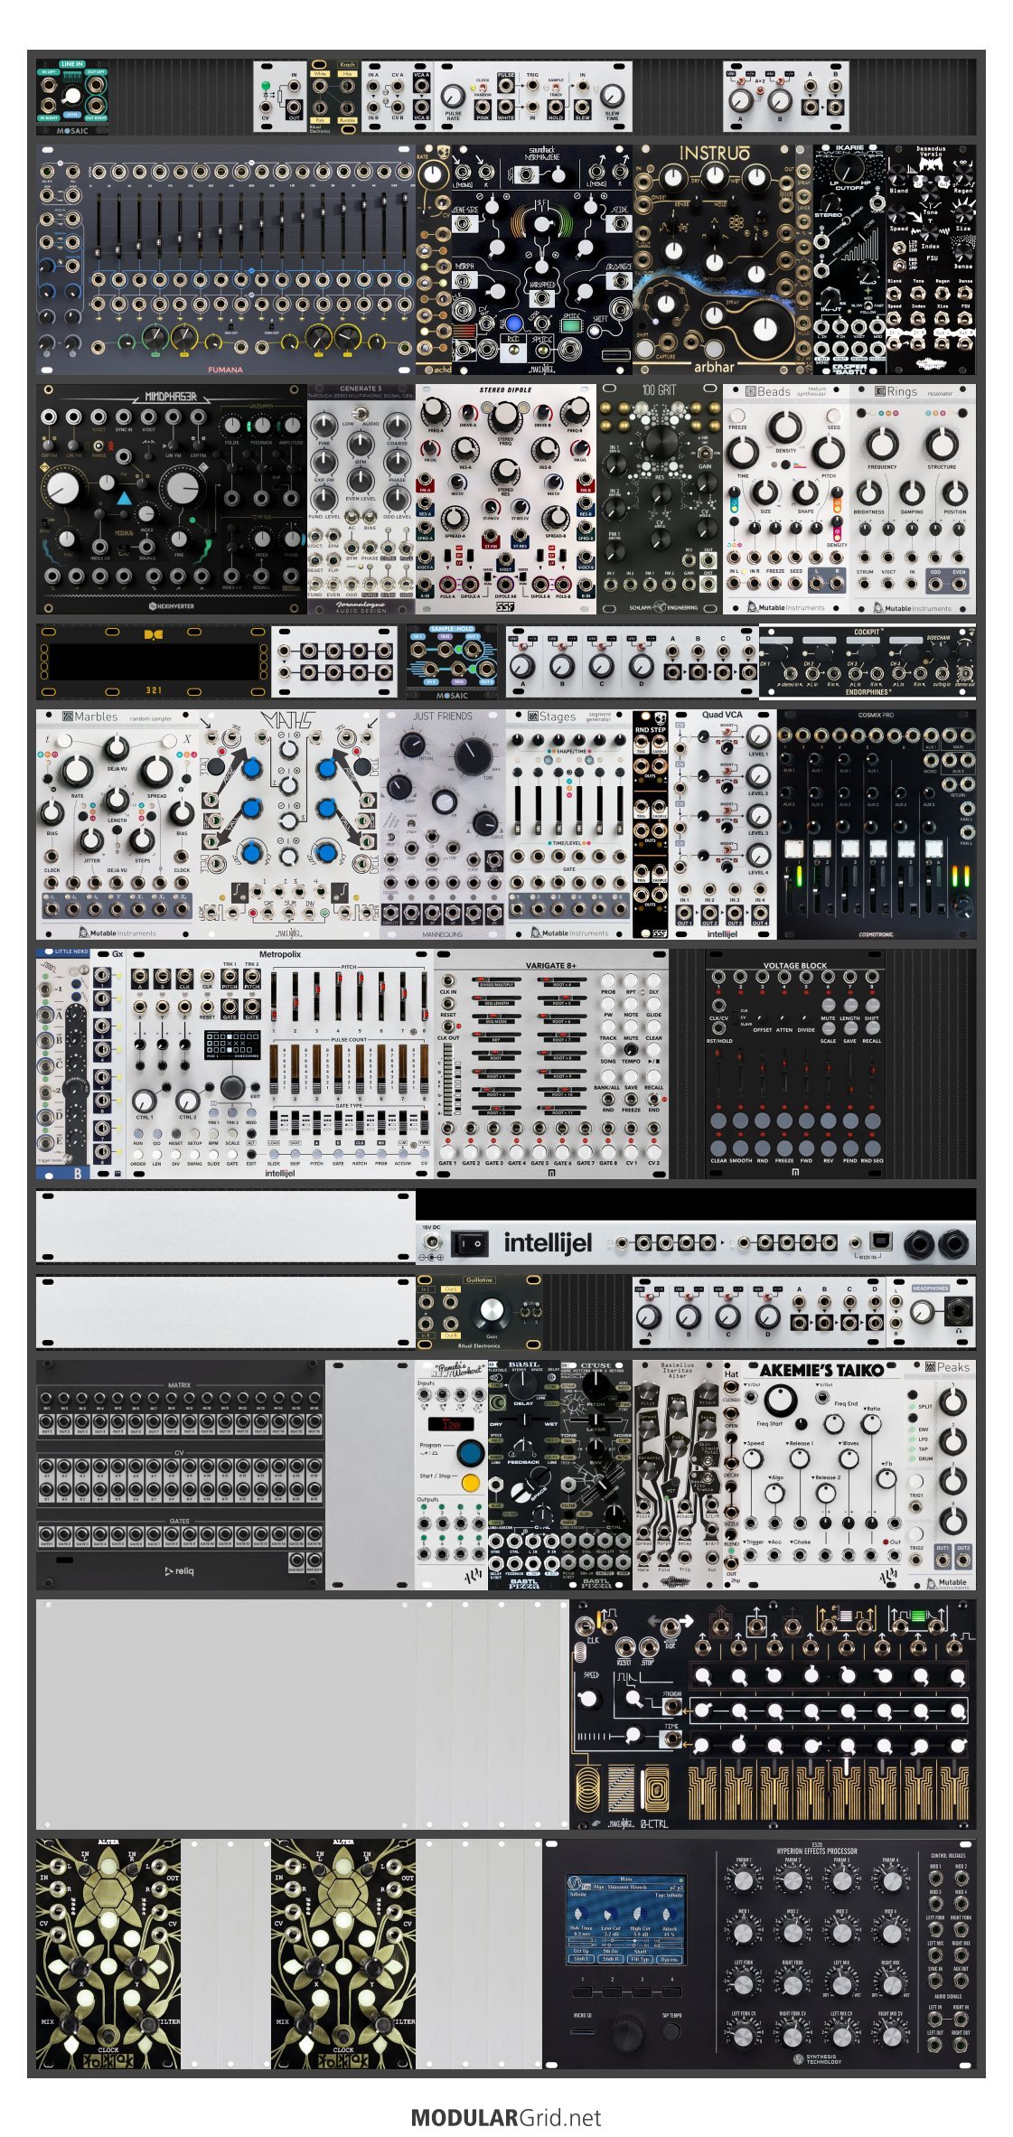Viewport: 1013px width, 2137px height.
Task: Click the Maths title label
Action: coord(287,721)
